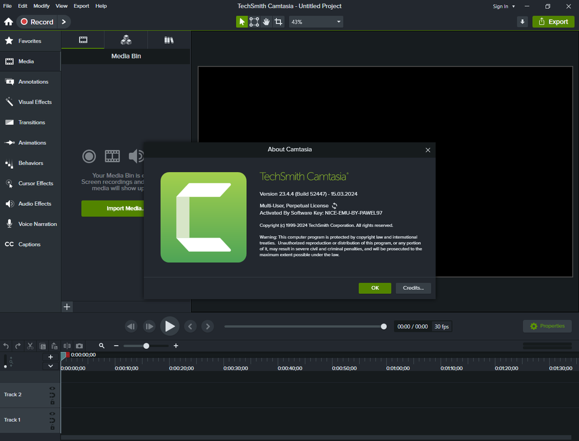Image resolution: width=579 pixels, height=441 pixels.
Task: Open the Transitions panel
Action: tap(30, 122)
